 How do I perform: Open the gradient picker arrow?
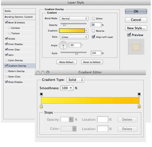point(86,31)
